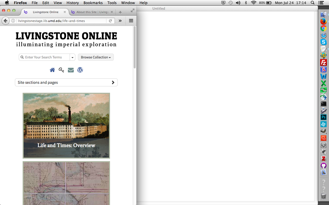Open the Bookmarks menu
The height and width of the screenshot is (205, 329).
coord(93,3)
